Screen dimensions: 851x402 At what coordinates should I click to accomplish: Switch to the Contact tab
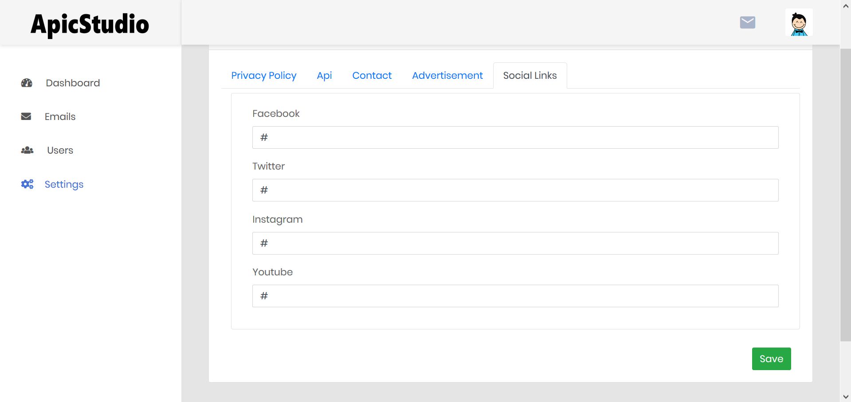coord(372,75)
